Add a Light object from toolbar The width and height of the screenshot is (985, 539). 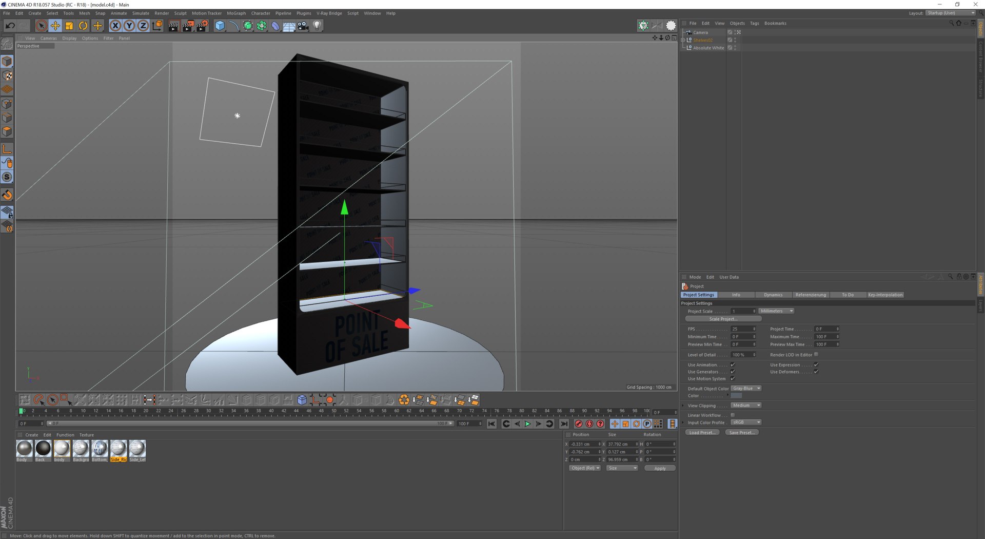pyautogui.click(x=317, y=26)
